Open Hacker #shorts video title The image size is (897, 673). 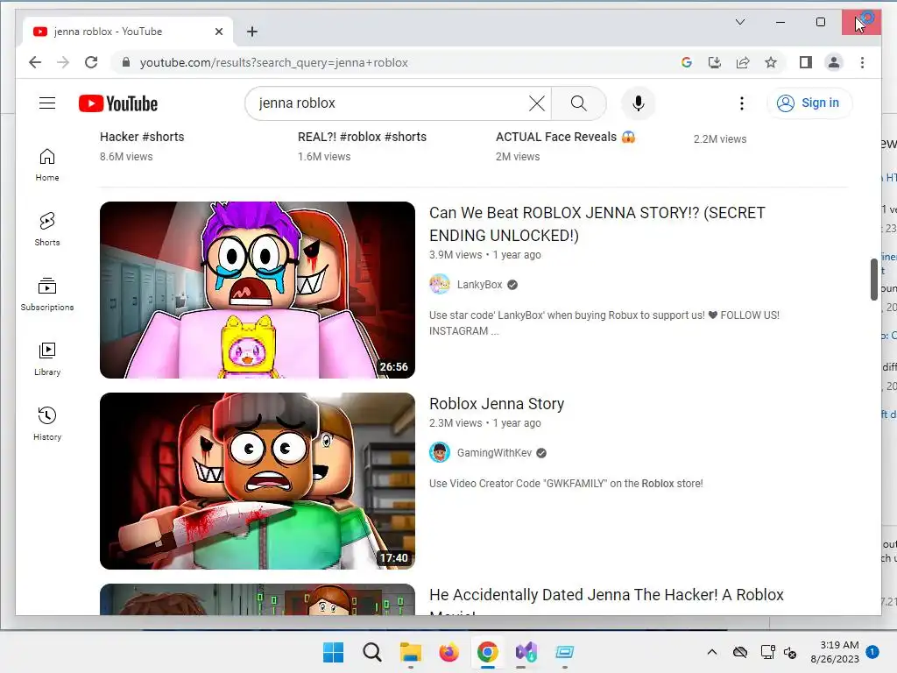pos(142,137)
